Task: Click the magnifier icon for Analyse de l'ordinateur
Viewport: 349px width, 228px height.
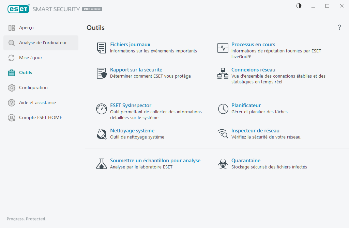Action: point(12,43)
